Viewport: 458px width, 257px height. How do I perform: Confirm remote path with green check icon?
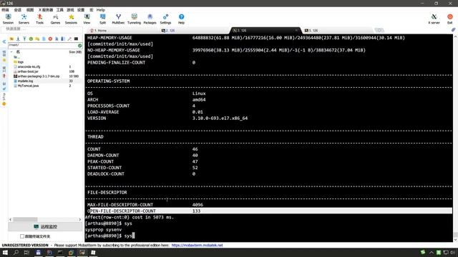79,46
